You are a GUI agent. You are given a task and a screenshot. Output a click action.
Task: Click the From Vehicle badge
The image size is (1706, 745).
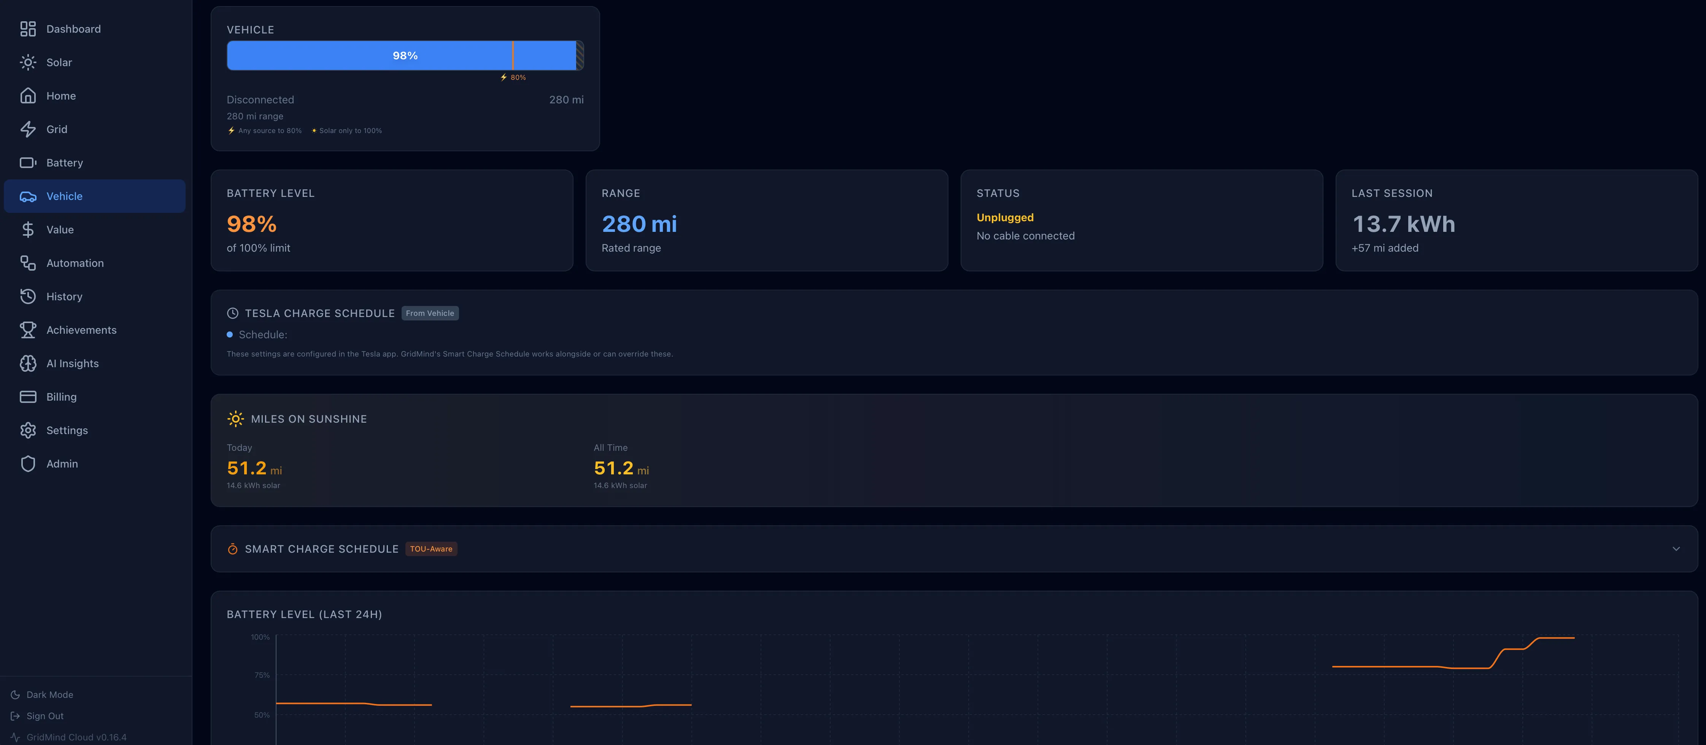(430, 313)
